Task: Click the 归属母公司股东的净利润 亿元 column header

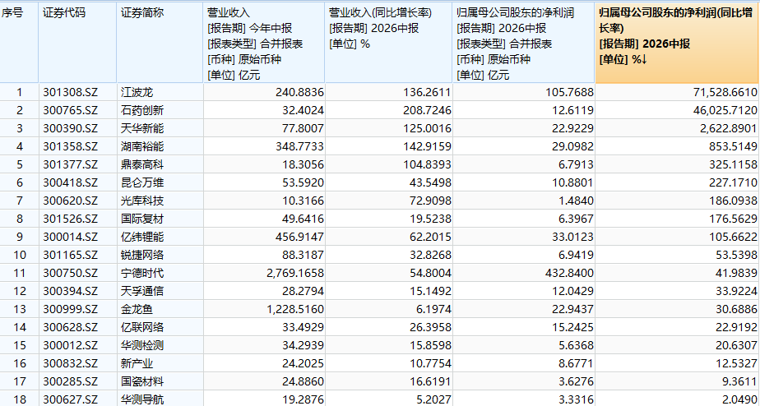Action: pyautogui.click(x=523, y=42)
